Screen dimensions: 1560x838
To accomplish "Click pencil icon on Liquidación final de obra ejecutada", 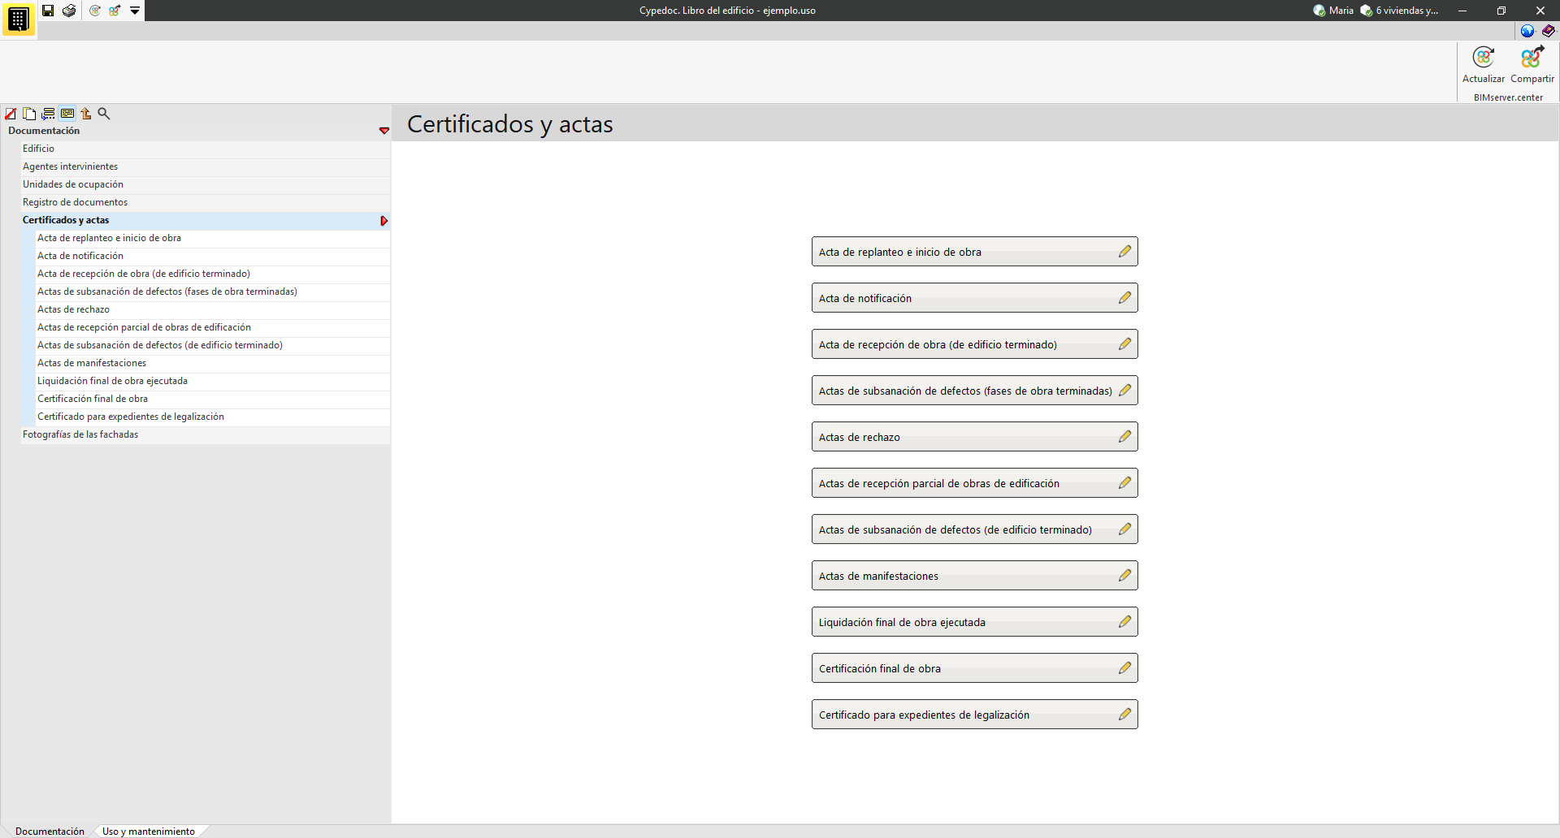I will (1124, 622).
